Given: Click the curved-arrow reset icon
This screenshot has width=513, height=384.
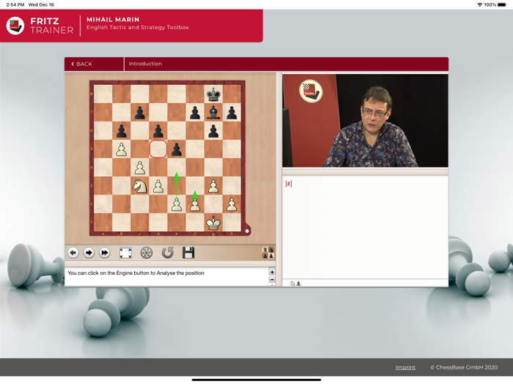Looking at the screenshot, I should click(x=168, y=253).
